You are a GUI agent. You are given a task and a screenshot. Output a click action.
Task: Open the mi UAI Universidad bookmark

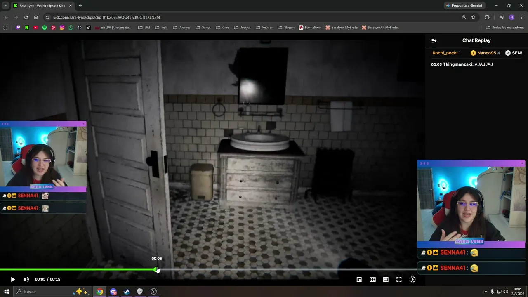[x=113, y=28]
